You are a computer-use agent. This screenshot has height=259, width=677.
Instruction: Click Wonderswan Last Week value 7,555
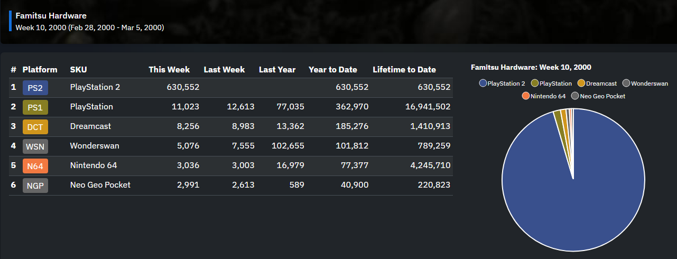pos(243,146)
